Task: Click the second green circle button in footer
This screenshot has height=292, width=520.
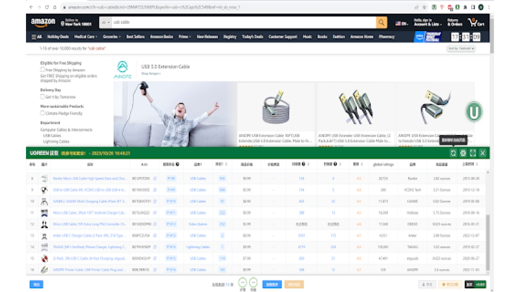Action: [x=253, y=283]
